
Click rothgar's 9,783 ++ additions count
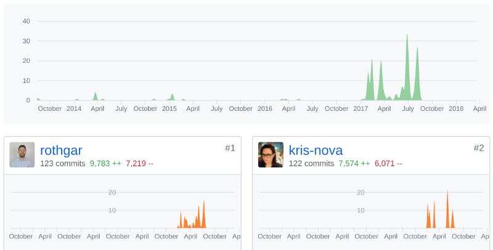[105, 164]
